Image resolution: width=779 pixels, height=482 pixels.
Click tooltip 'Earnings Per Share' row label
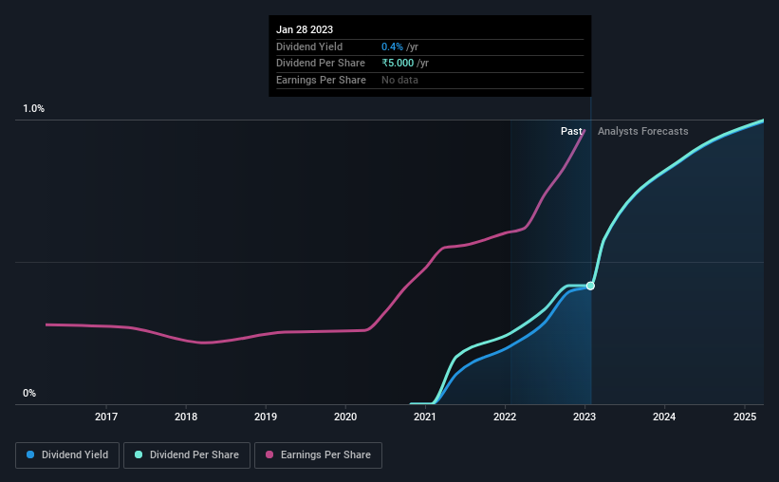pos(321,80)
